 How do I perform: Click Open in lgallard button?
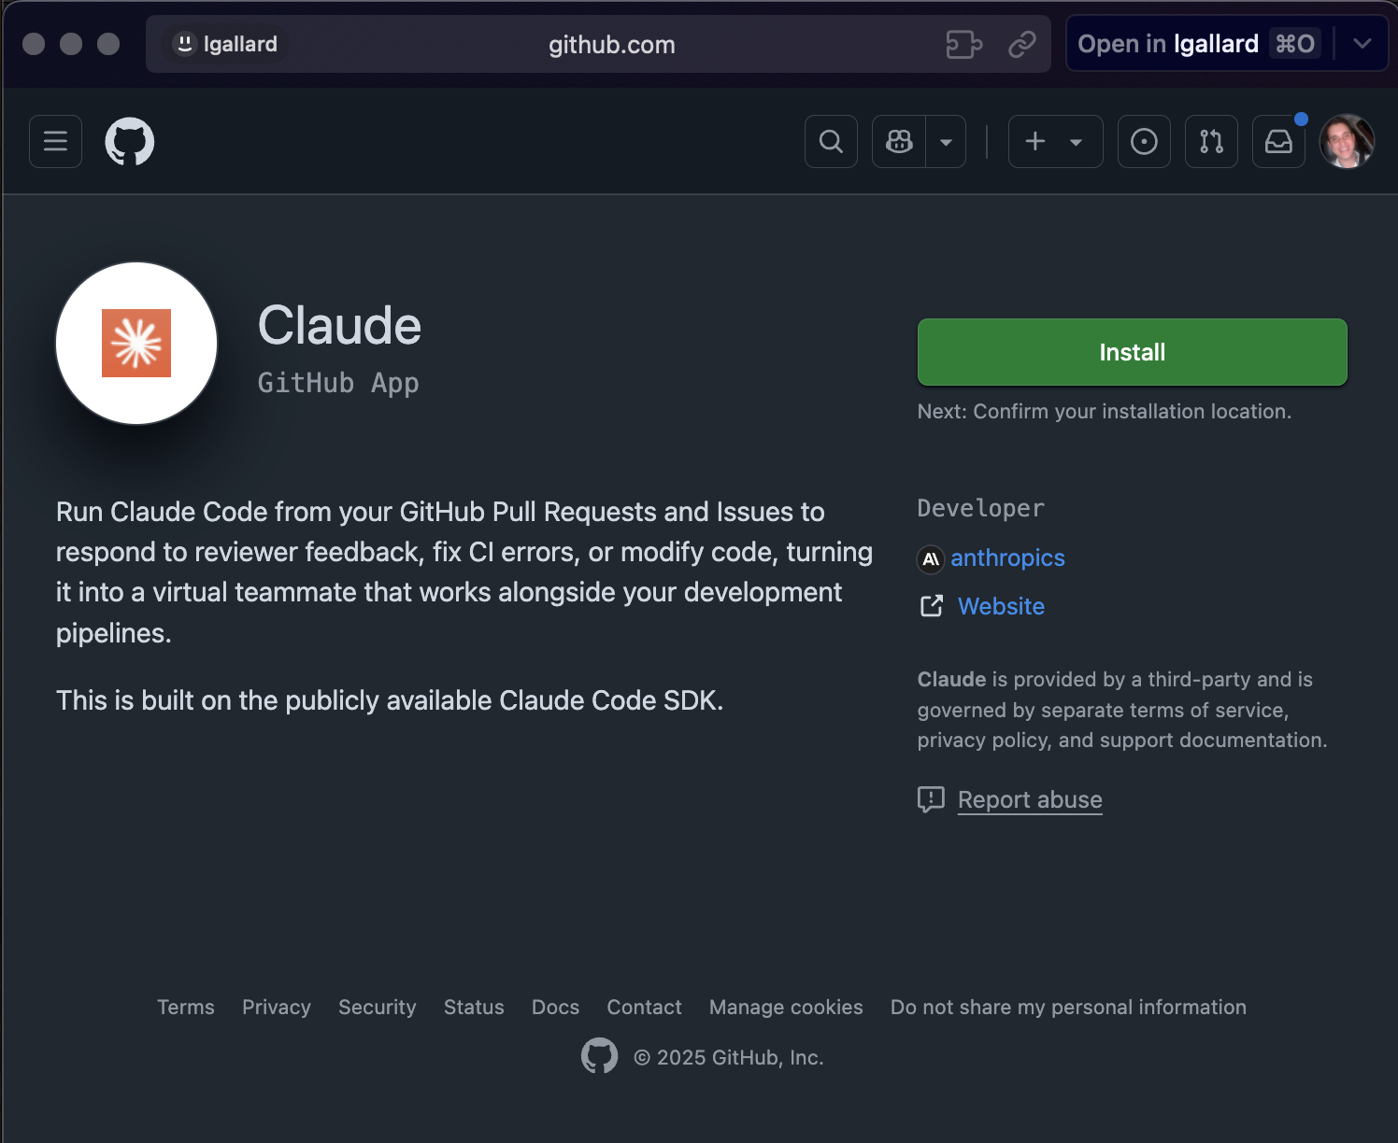1198,44
